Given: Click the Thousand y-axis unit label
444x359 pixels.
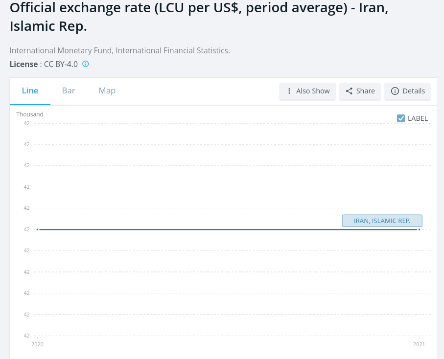Looking at the screenshot, I should 30,114.
